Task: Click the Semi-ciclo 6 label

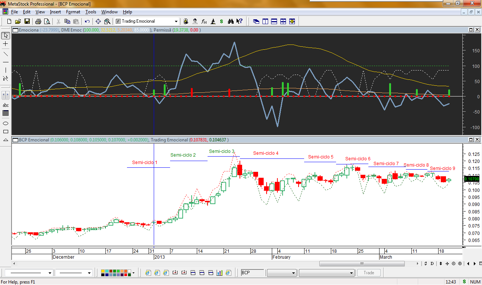Action: click(x=358, y=159)
